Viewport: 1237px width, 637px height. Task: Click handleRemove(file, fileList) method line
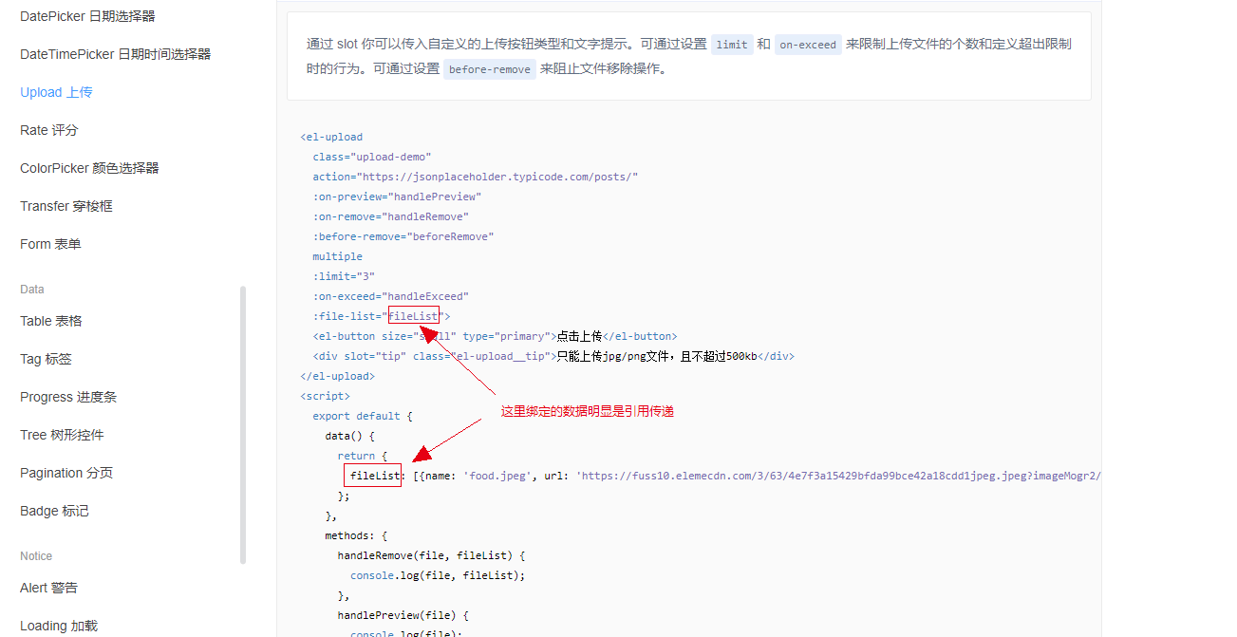[431, 555]
